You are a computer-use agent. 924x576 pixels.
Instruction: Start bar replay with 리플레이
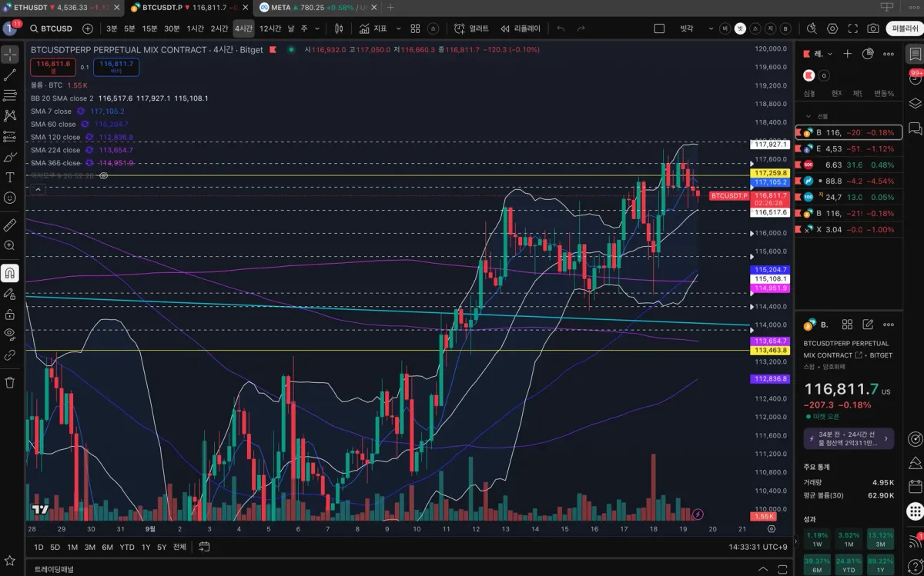[x=521, y=28]
